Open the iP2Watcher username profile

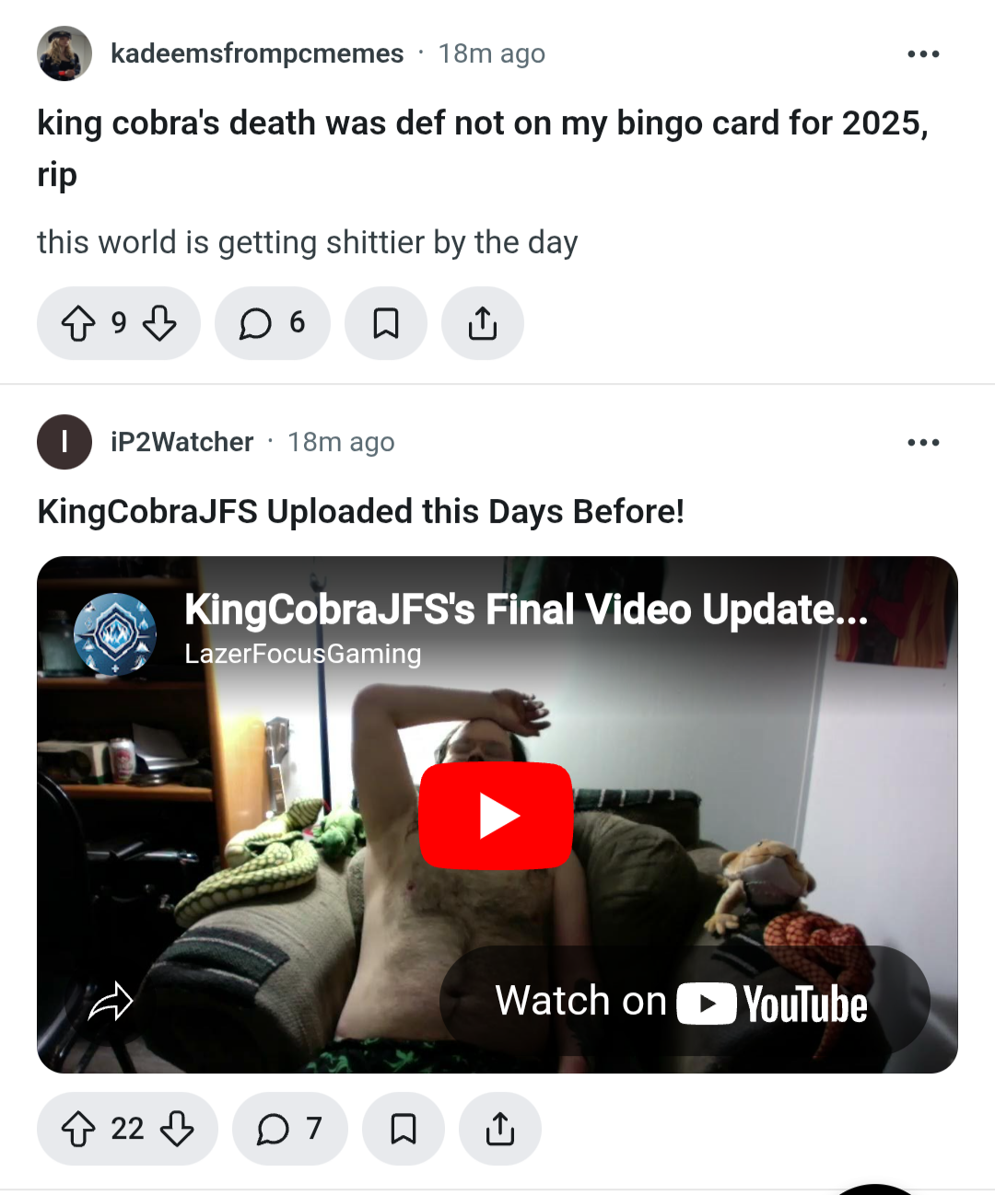(x=181, y=442)
